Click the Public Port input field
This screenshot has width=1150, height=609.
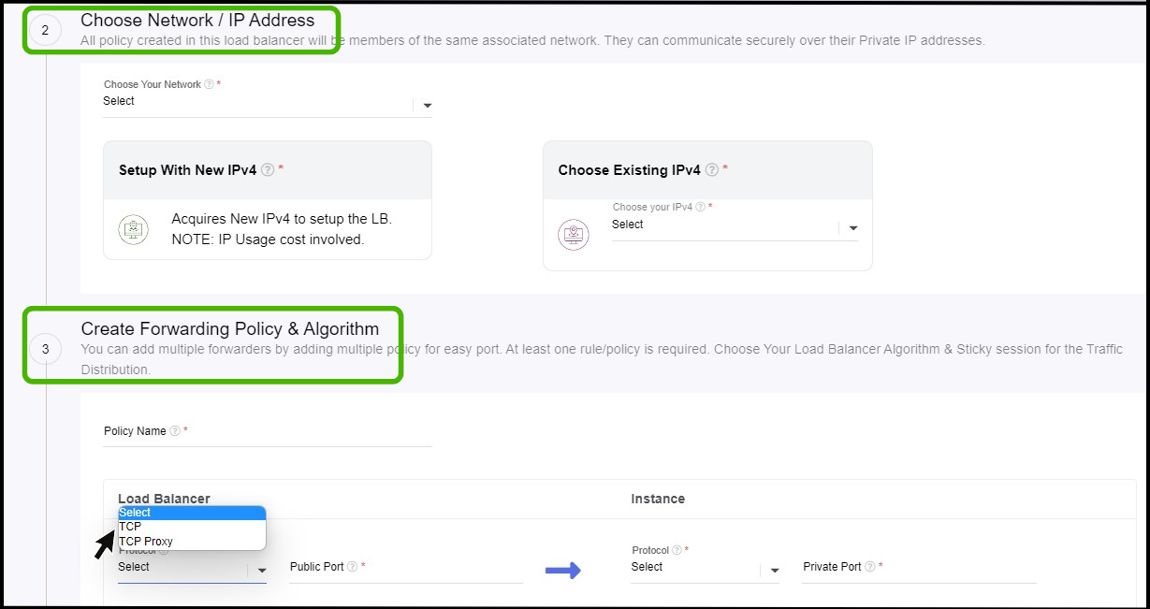pos(406,571)
